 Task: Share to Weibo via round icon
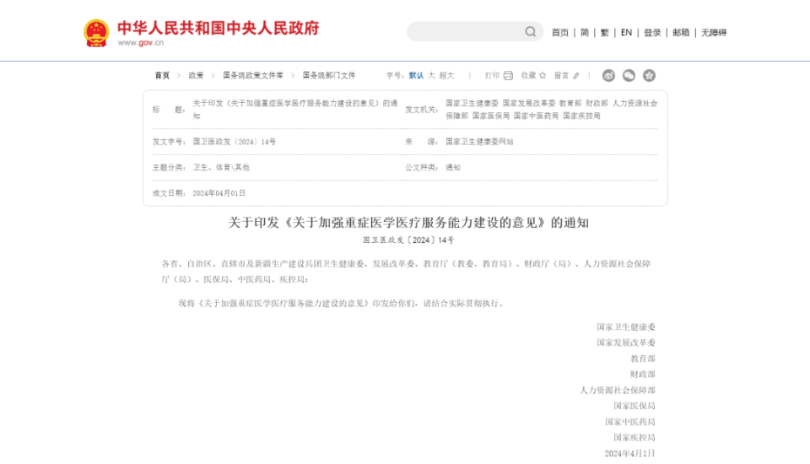(608, 75)
